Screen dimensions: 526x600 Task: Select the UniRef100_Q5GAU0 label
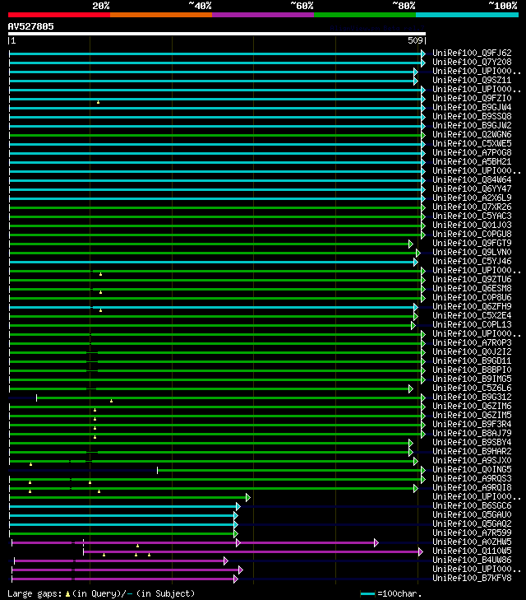pos(472,514)
